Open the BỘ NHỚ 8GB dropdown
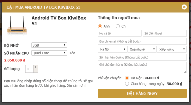191x105 pixels. coord(49,45)
